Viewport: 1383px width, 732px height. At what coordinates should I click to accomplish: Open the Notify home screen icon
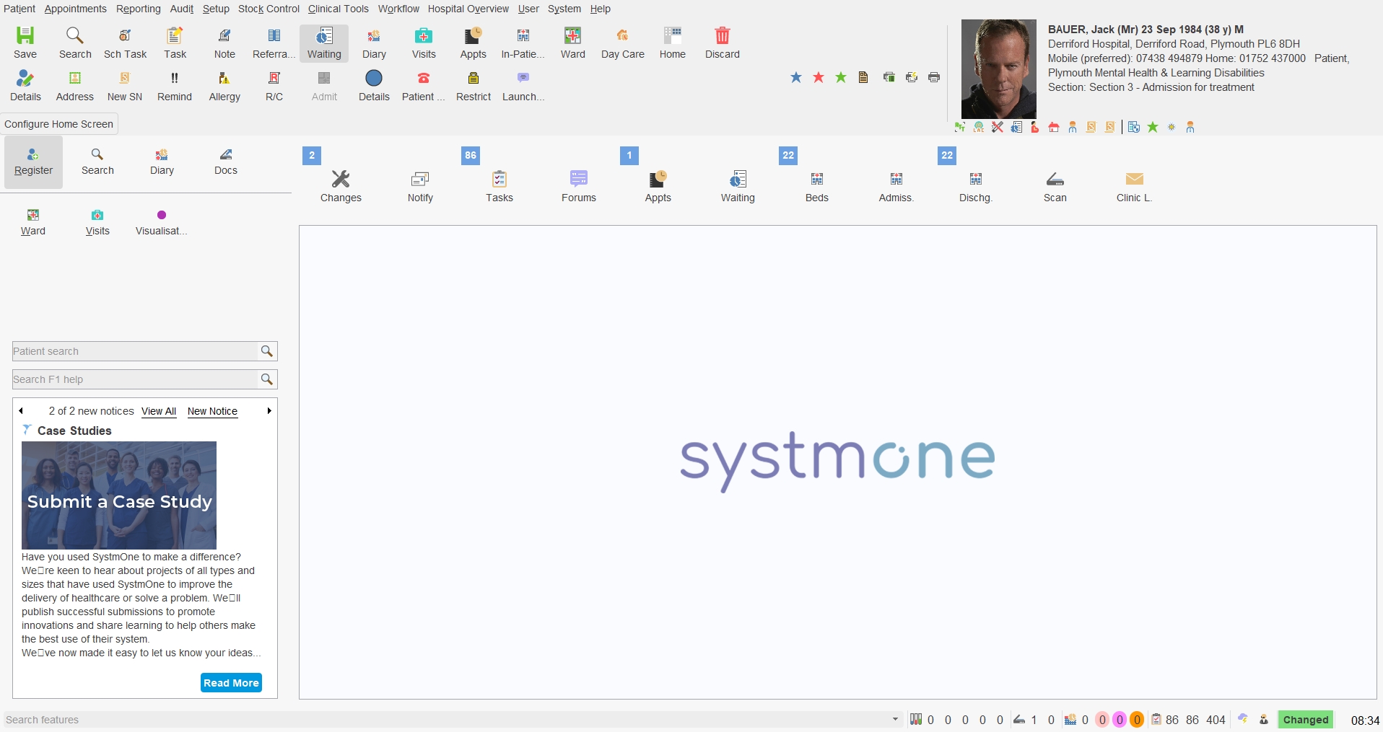420,186
